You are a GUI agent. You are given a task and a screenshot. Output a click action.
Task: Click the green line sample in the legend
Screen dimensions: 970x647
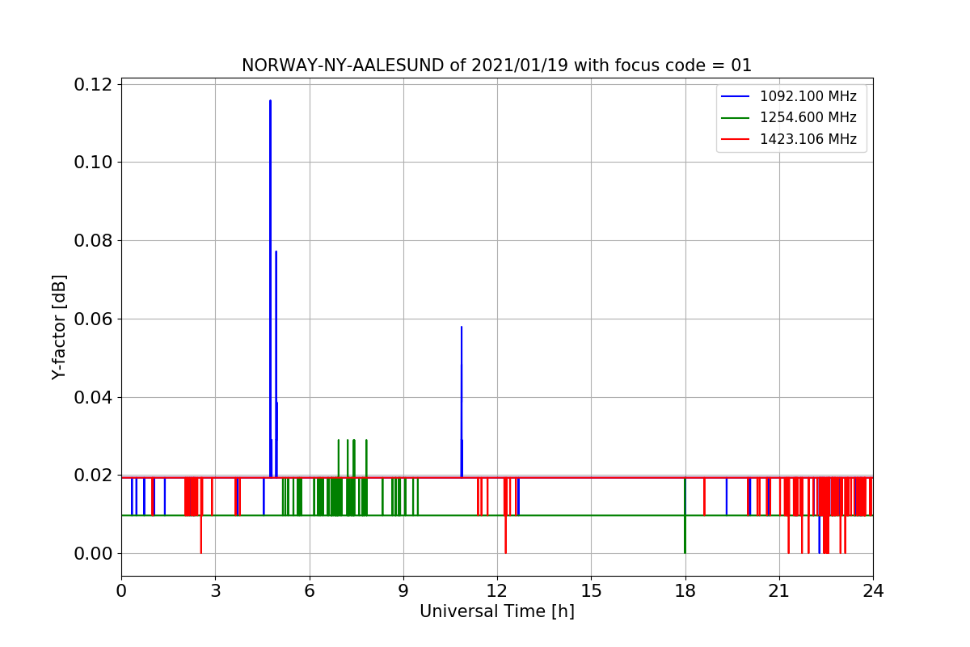pos(736,118)
